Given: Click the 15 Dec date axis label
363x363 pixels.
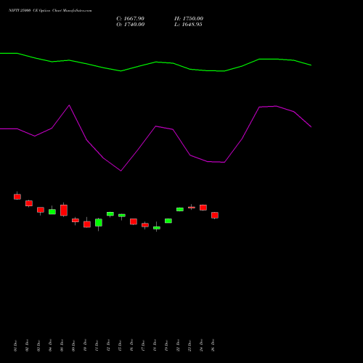Looking at the screenshot, I should (x=120, y=346).
